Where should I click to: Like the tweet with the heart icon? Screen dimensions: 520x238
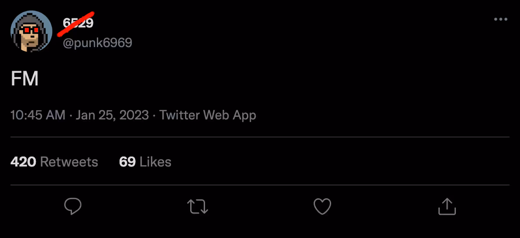(x=322, y=206)
